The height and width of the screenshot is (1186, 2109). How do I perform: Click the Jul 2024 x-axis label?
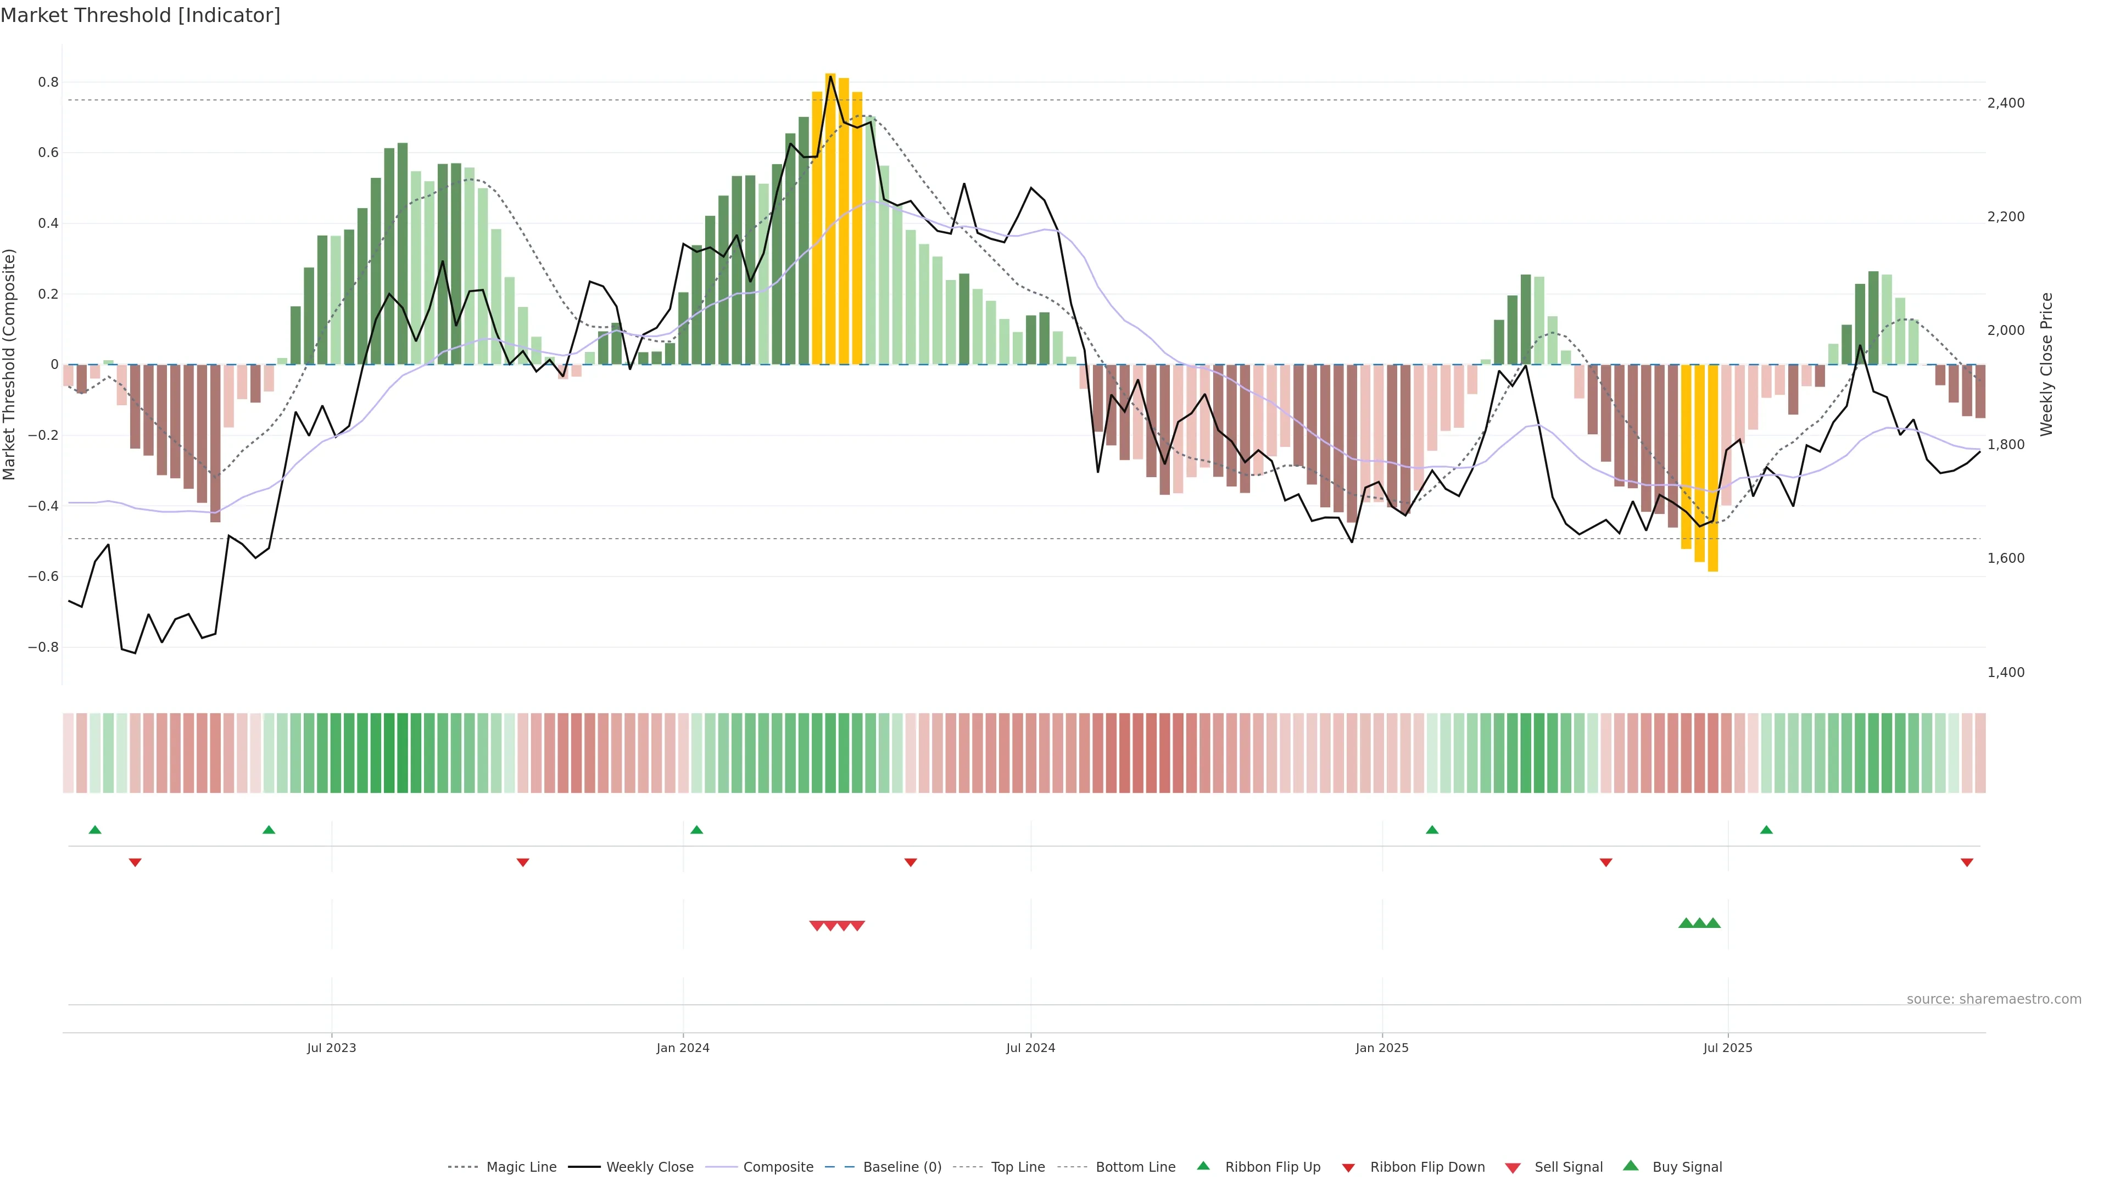[x=1030, y=1048]
